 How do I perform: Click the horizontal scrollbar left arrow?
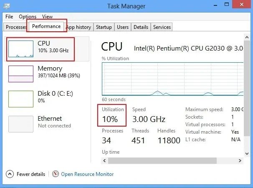tap(105, 160)
